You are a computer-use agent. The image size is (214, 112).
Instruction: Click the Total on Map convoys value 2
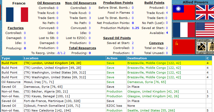point(167,48)
